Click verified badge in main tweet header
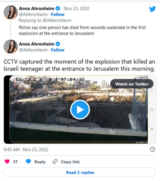160x181 pixels. tap(58, 44)
